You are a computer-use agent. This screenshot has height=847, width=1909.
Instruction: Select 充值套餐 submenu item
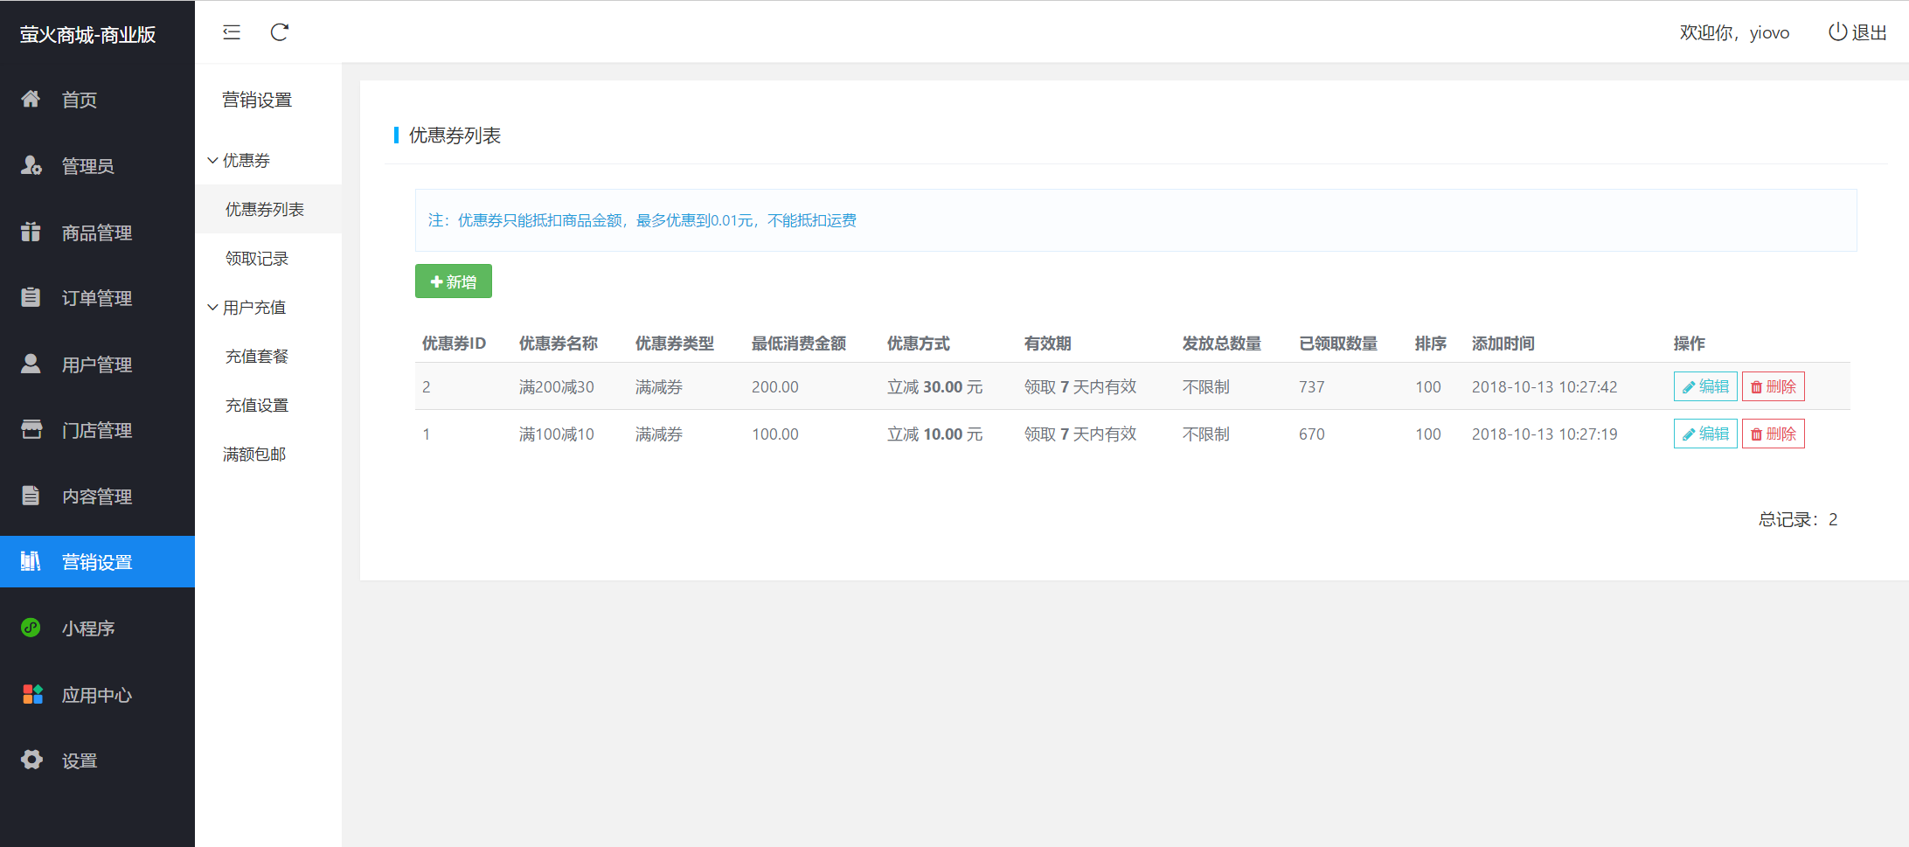pyautogui.click(x=257, y=357)
